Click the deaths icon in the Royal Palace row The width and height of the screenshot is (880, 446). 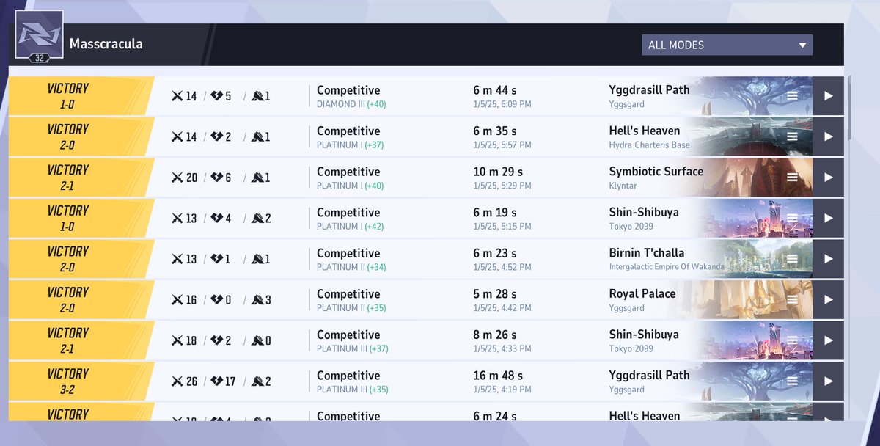[216, 299]
